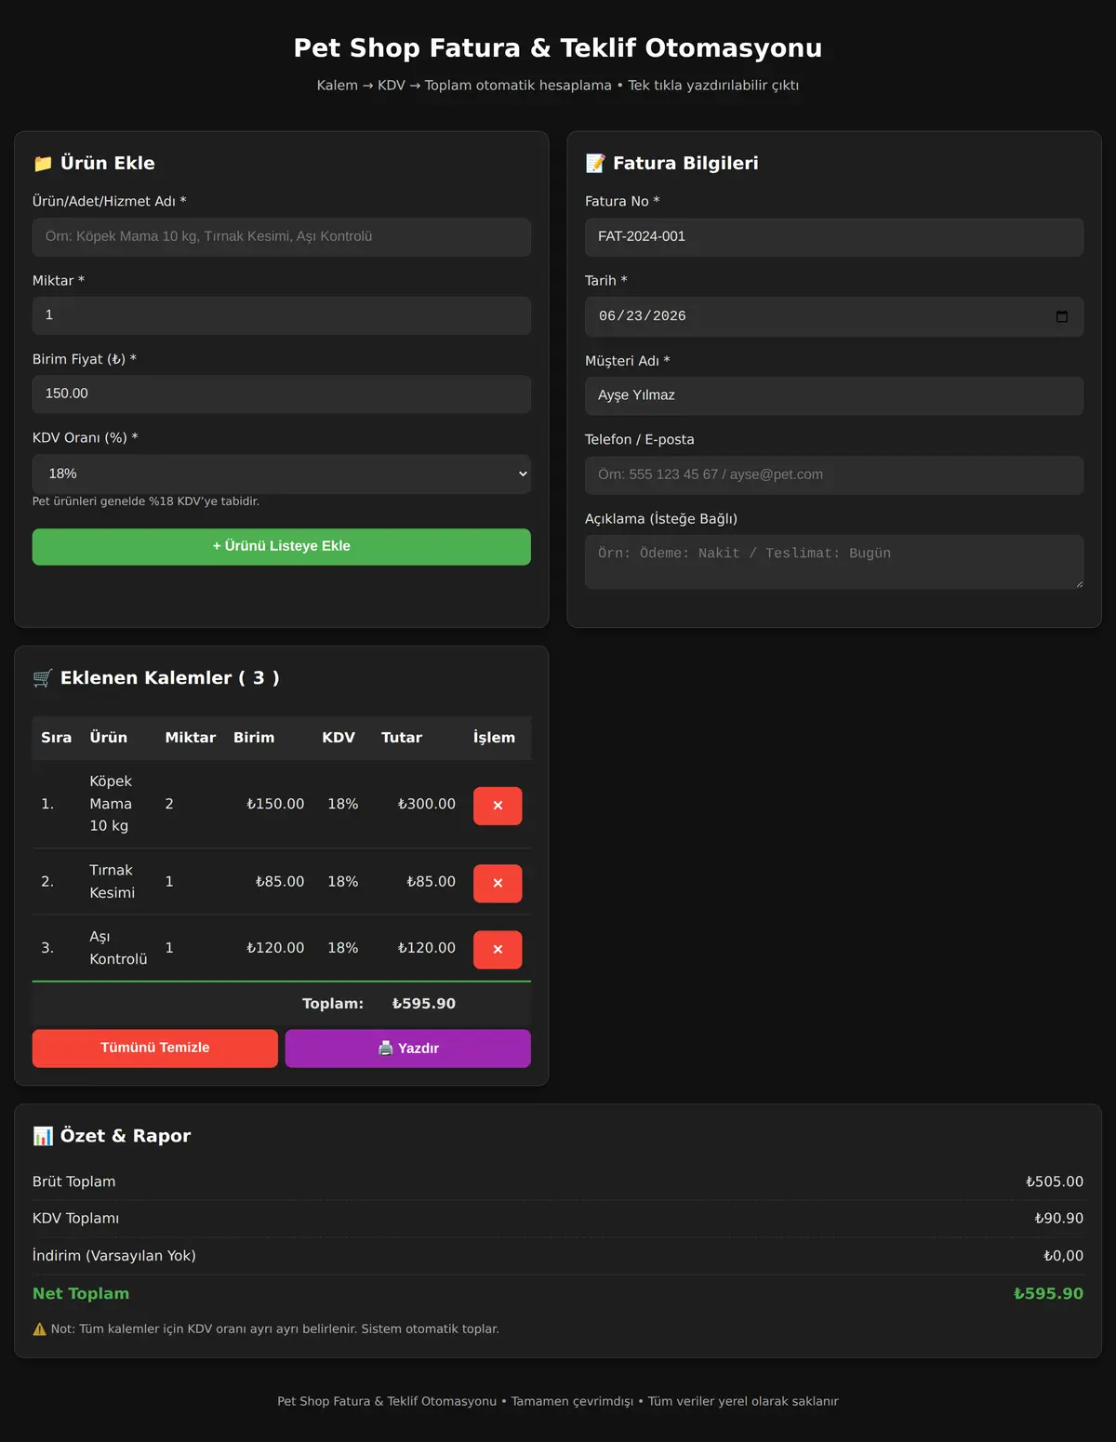
Task: Click the Tutar column header
Action: point(402,738)
